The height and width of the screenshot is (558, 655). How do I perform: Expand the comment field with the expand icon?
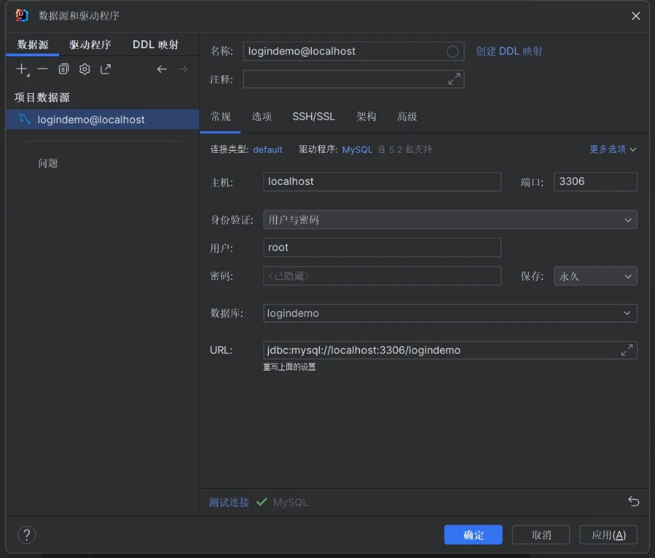click(454, 79)
